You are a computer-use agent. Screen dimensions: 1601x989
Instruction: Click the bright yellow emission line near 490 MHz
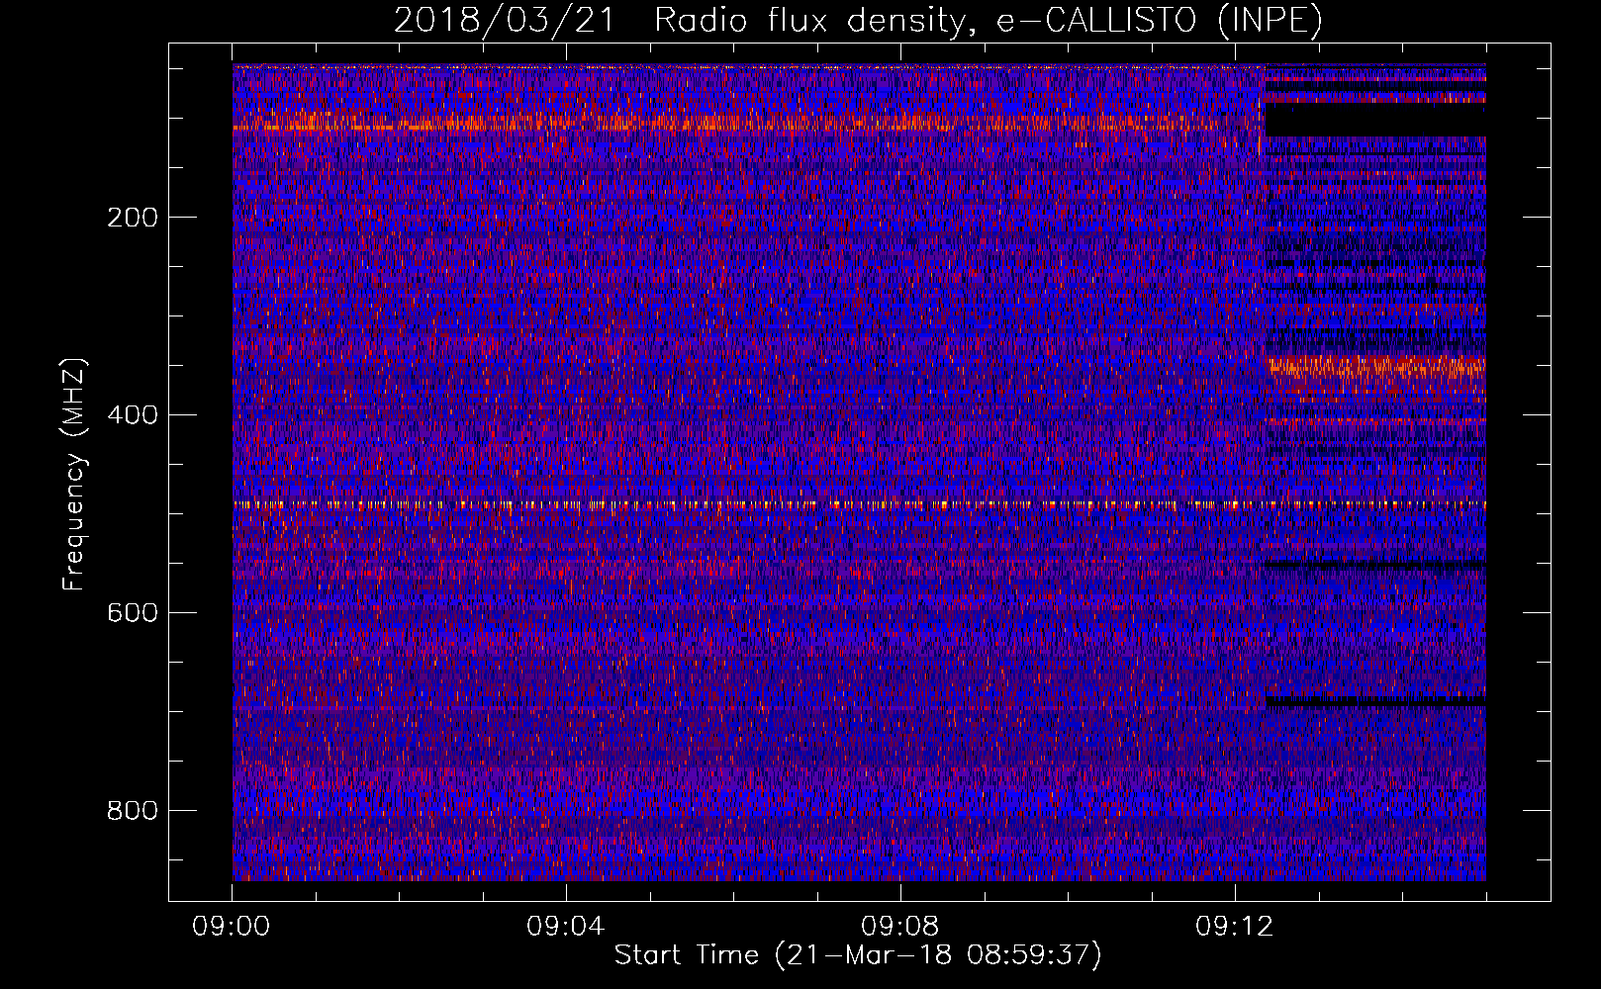pos(859,504)
